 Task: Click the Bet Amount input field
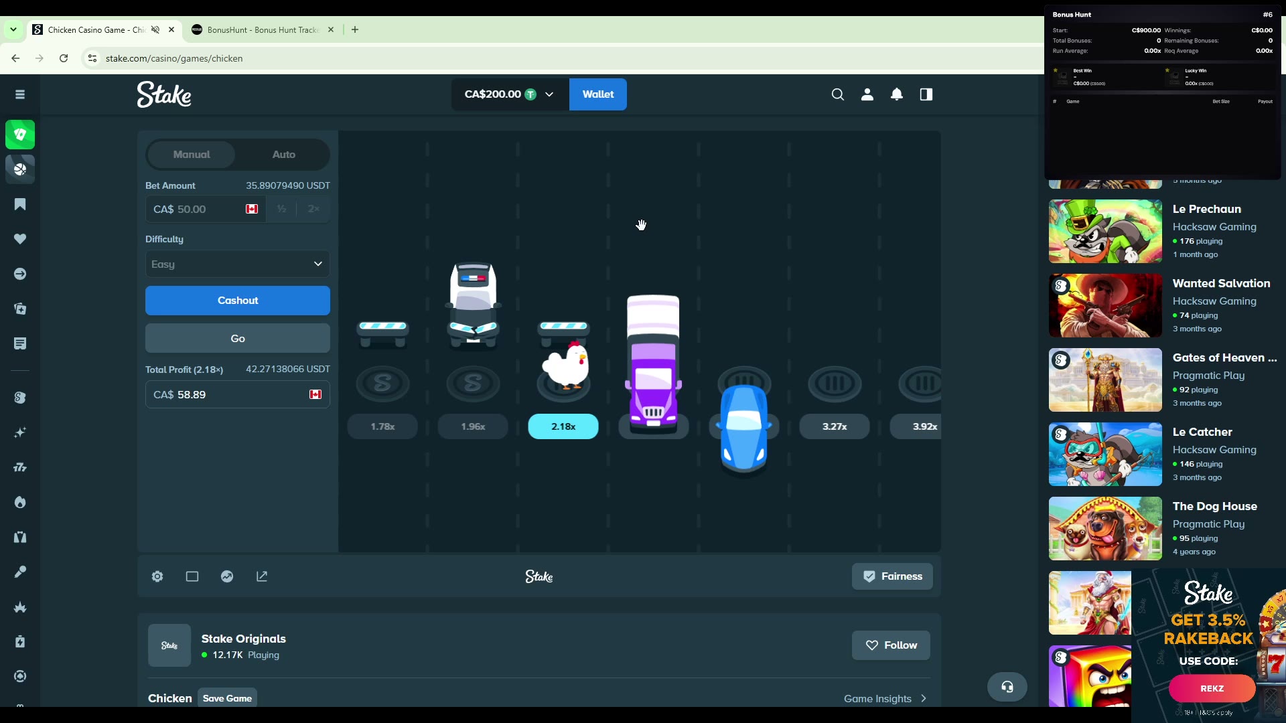click(x=205, y=209)
